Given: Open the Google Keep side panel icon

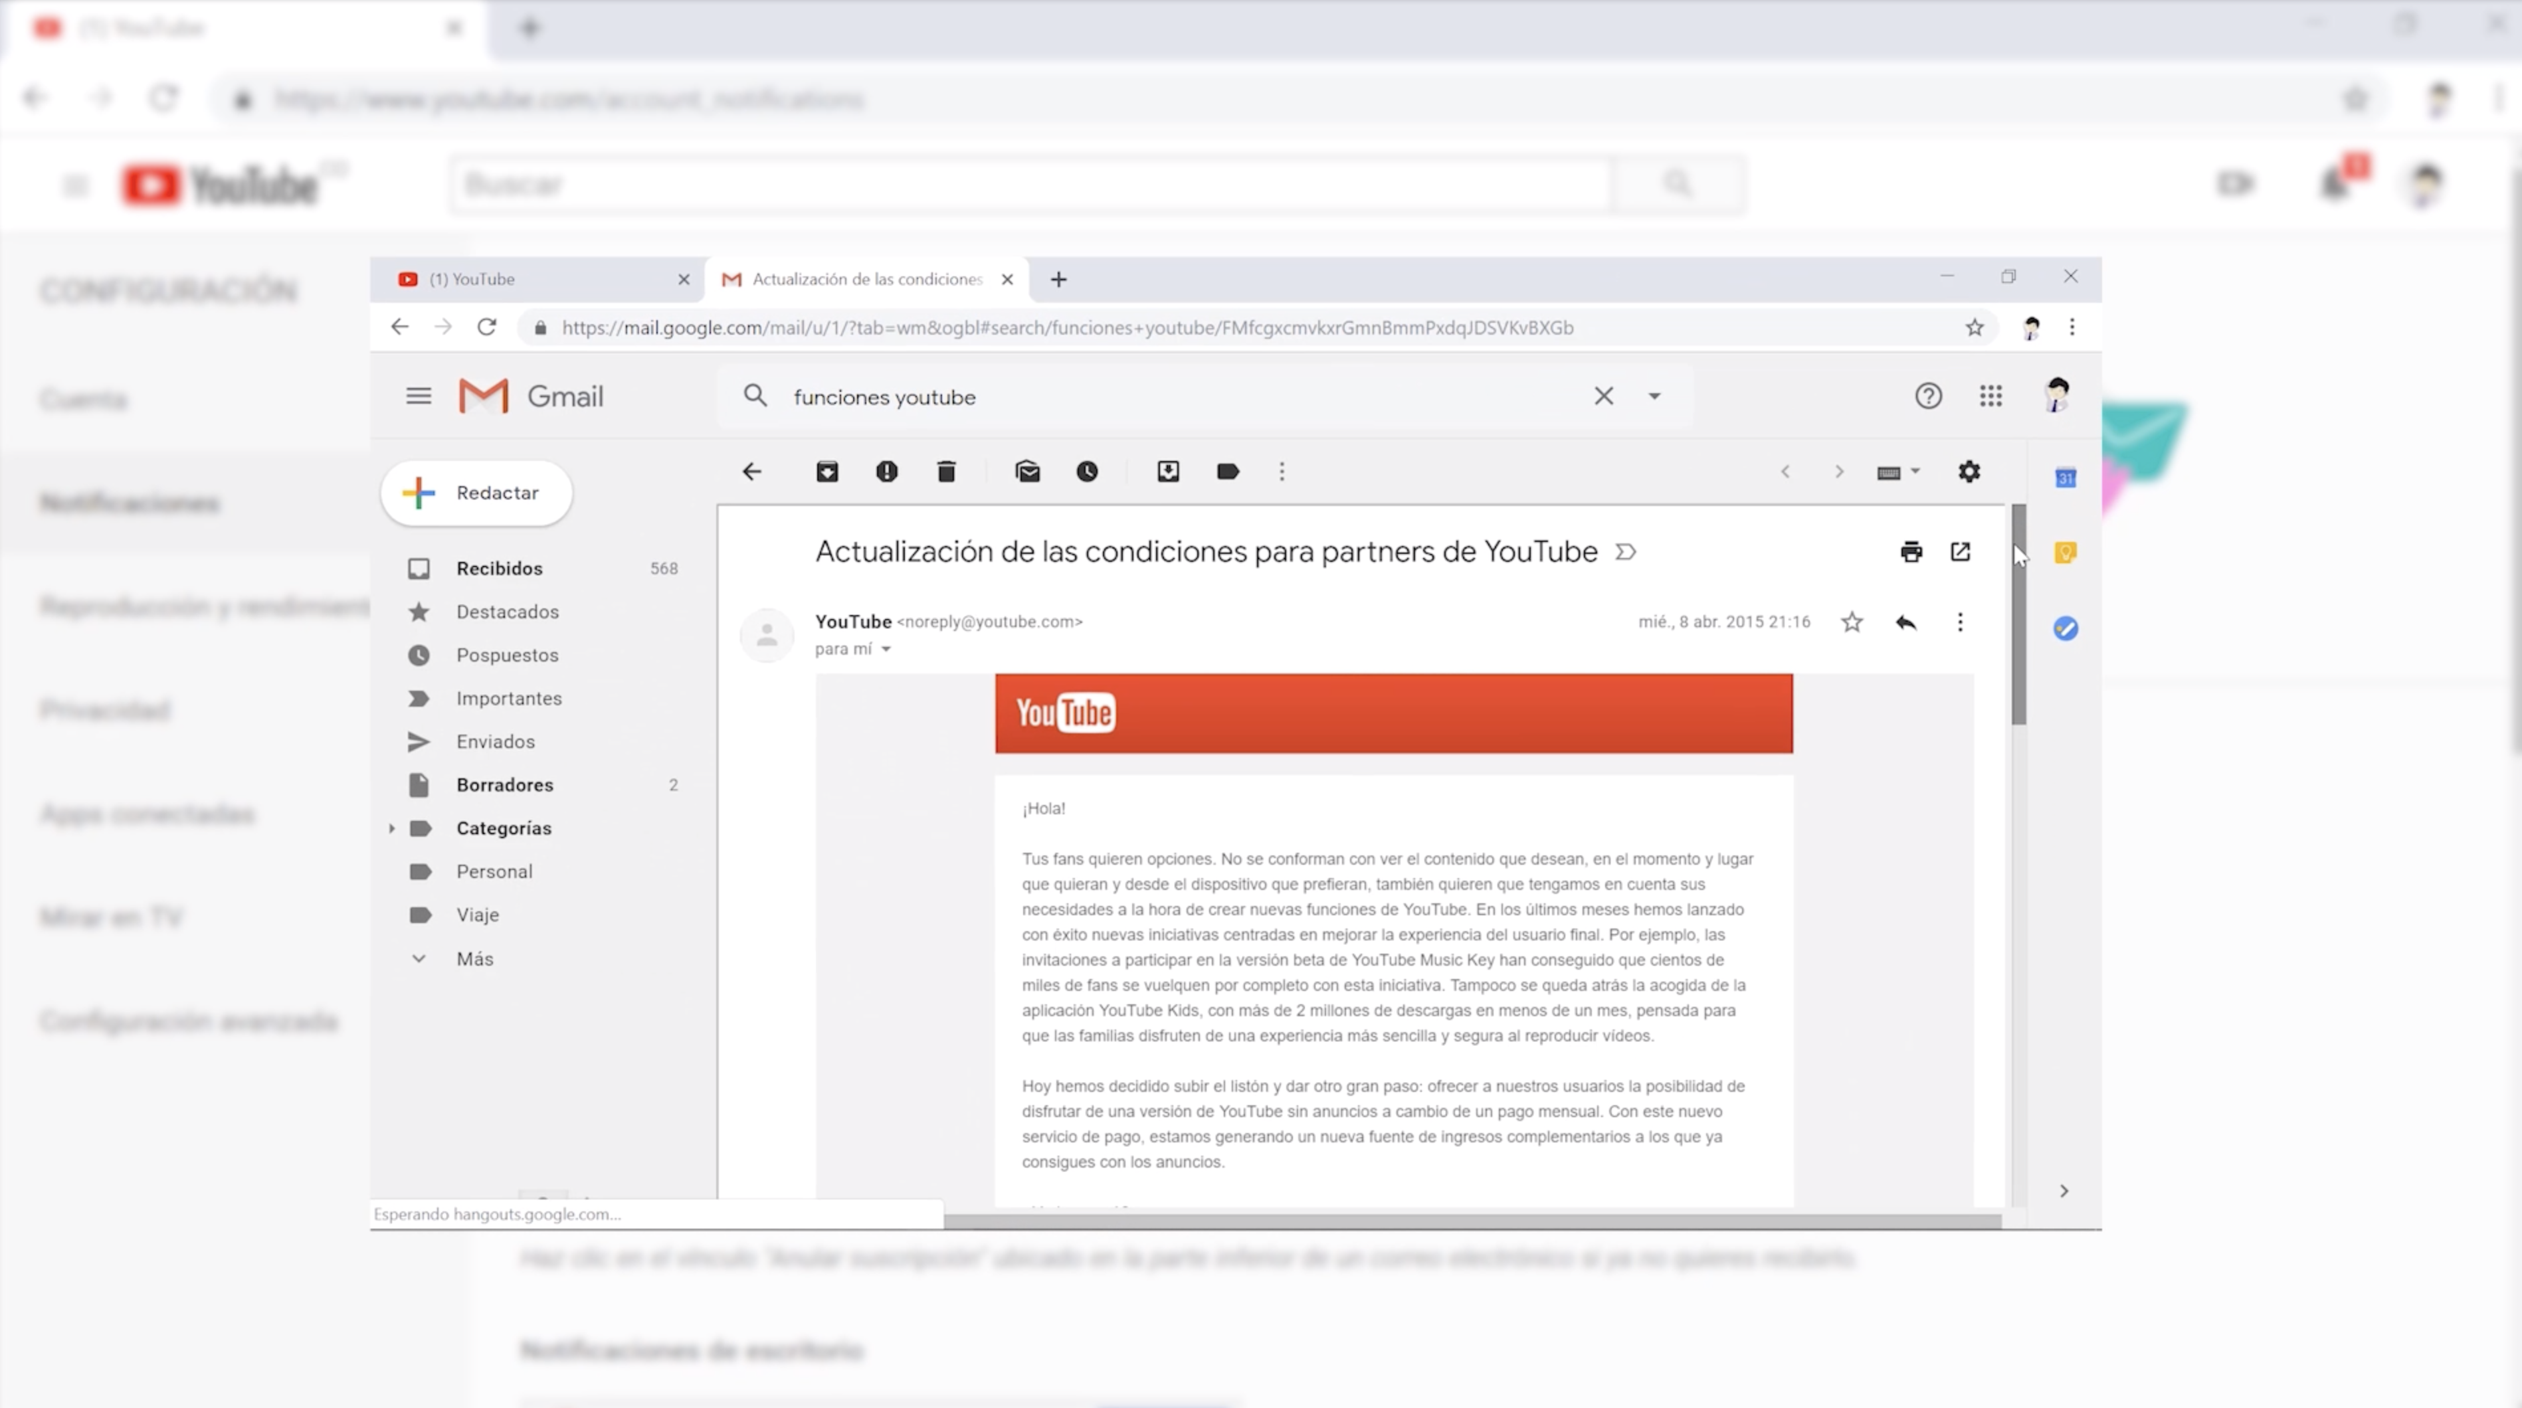Looking at the screenshot, I should point(2065,553).
